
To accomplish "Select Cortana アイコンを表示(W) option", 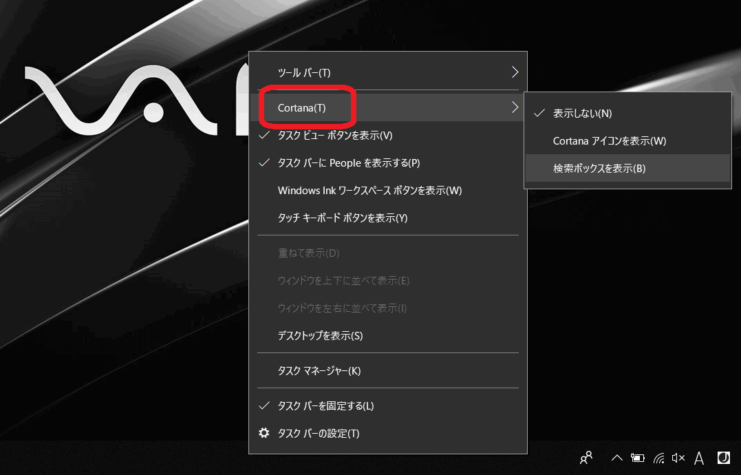I will pos(627,141).
